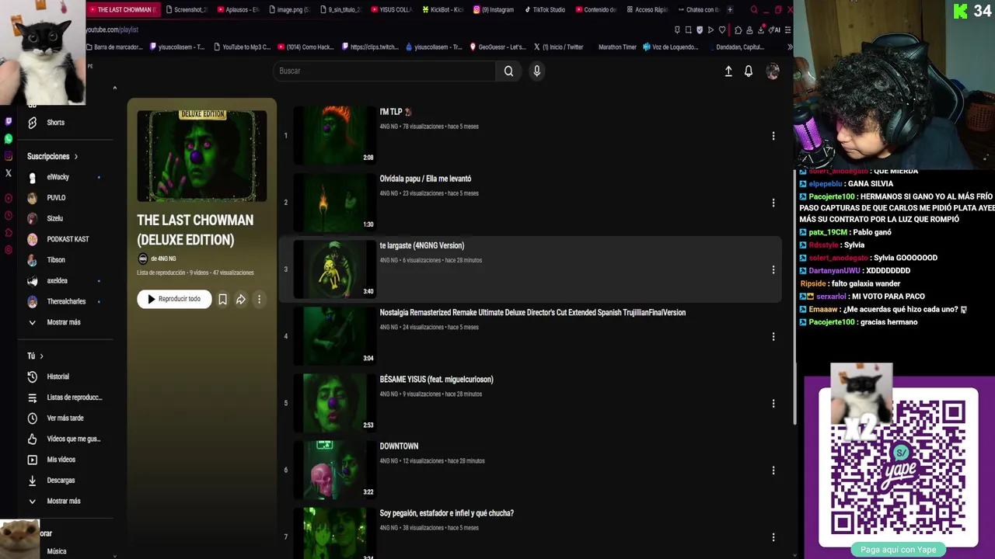Open the GeoGuessr bookmark
The height and width of the screenshot is (559, 995).
pos(497,47)
